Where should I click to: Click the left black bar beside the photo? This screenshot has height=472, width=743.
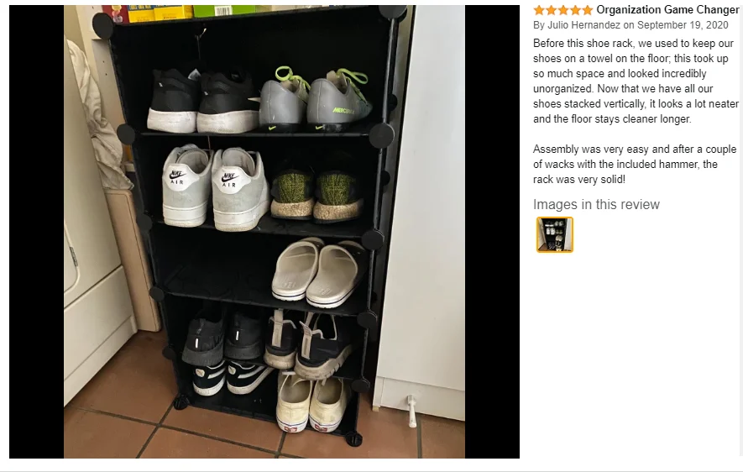point(36,232)
